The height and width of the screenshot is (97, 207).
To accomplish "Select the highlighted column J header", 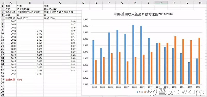I will point(161,3).
